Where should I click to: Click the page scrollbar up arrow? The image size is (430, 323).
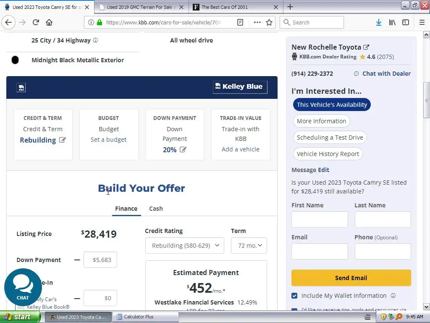tap(427, 34)
